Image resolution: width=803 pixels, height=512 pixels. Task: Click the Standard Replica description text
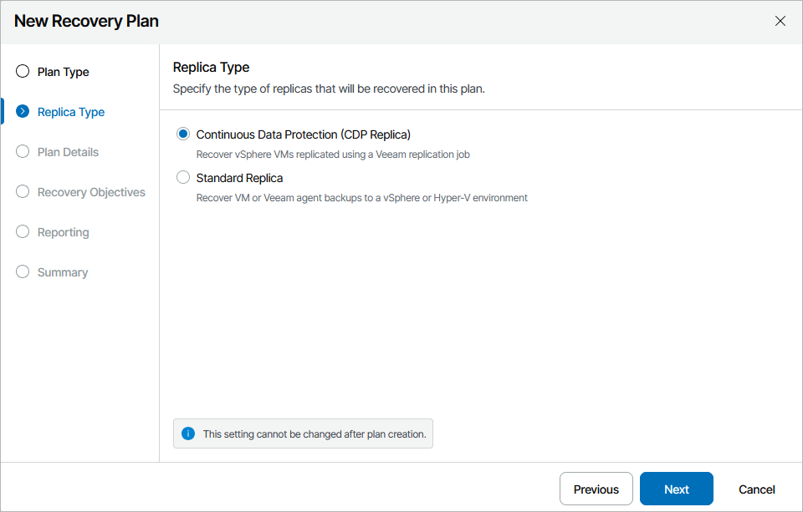tap(361, 198)
